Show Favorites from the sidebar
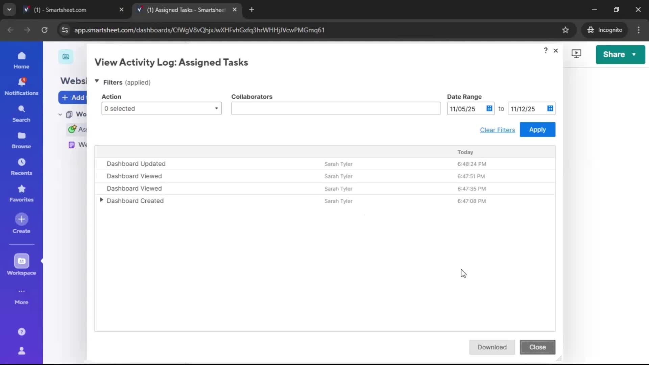 pyautogui.click(x=21, y=193)
